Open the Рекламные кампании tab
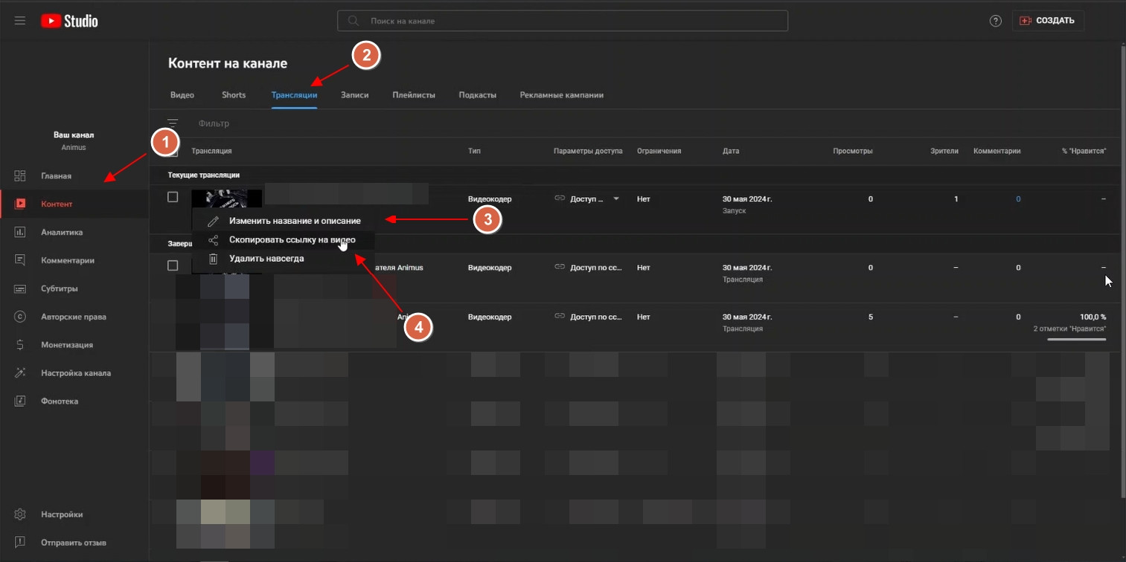Viewport: 1126px width, 562px height. pyautogui.click(x=562, y=95)
